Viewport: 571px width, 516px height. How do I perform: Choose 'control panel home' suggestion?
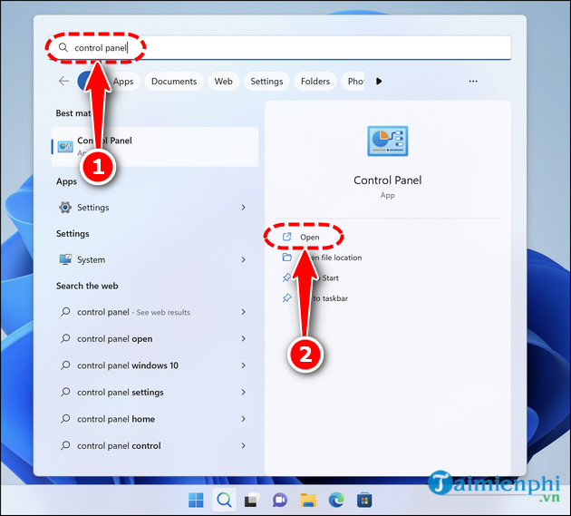pyautogui.click(x=116, y=419)
